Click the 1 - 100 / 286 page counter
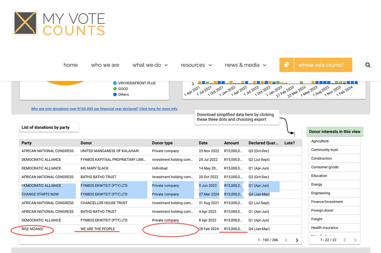 (268, 240)
